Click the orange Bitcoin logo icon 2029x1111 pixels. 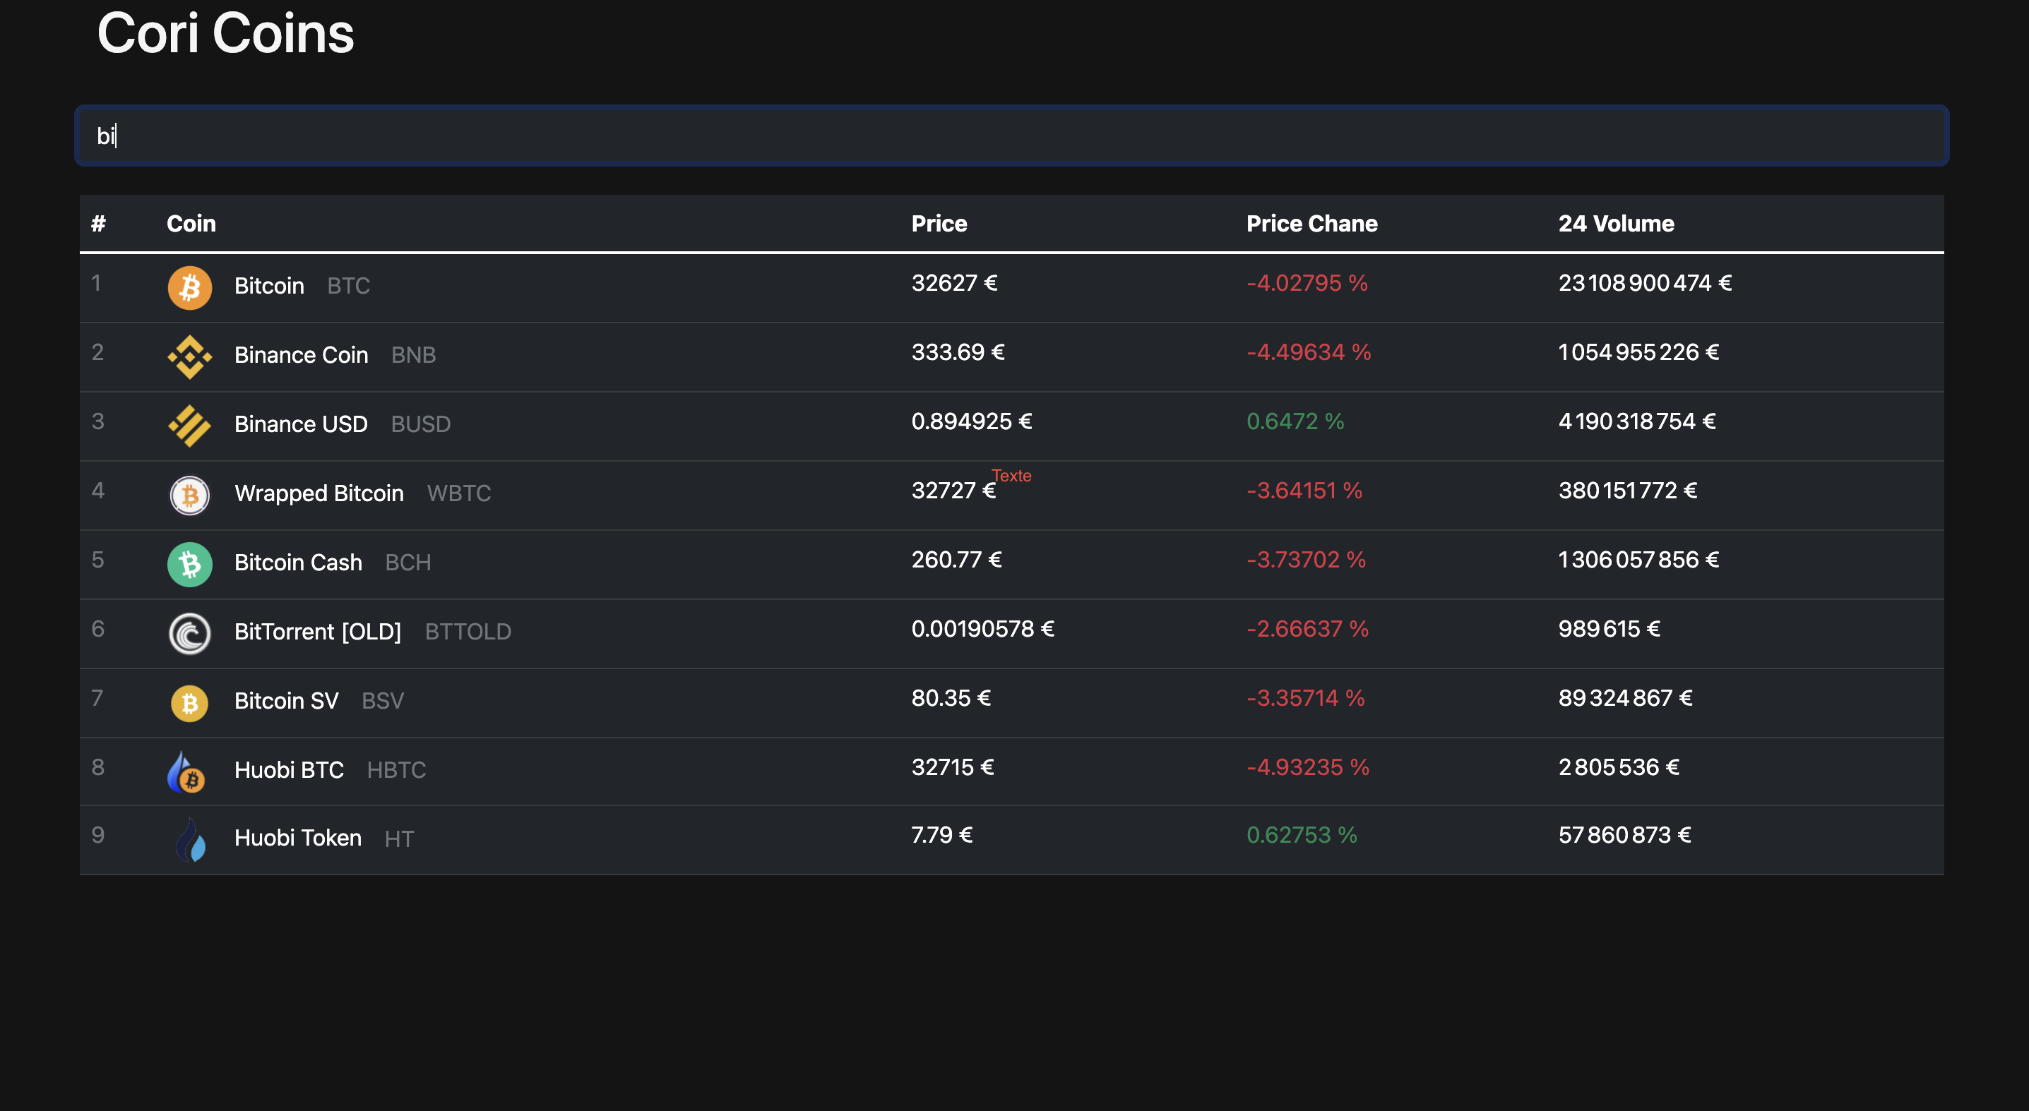click(190, 287)
